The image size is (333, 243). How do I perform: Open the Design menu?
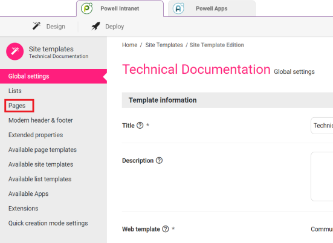48,27
